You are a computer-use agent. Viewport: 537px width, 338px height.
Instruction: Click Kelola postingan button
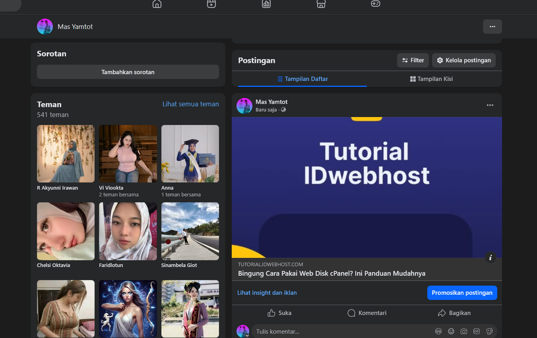(464, 60)
